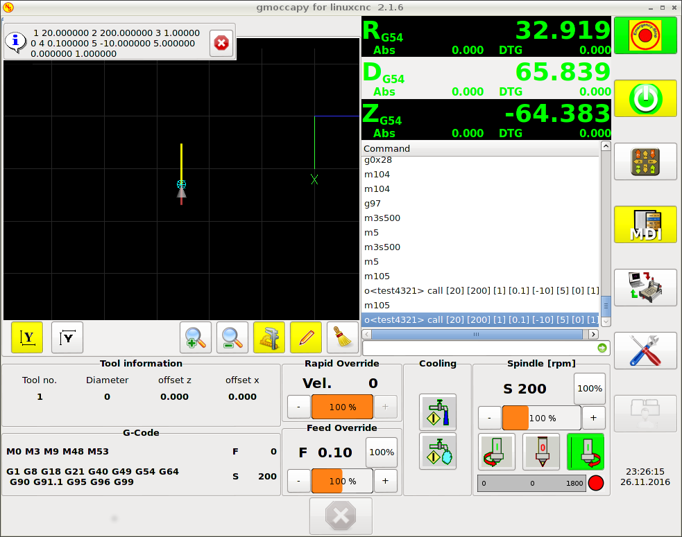This screenshot has height=537, width=682.
Task: Click the S 200 spindle speed label
Action: pyautogui.click(x=525, y=389)
